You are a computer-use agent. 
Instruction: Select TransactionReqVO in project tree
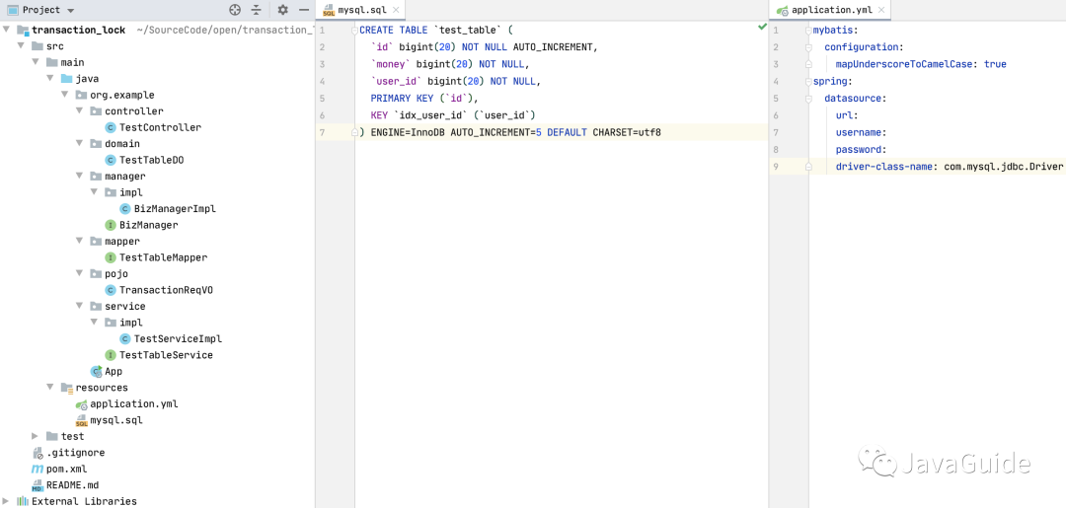167,290
